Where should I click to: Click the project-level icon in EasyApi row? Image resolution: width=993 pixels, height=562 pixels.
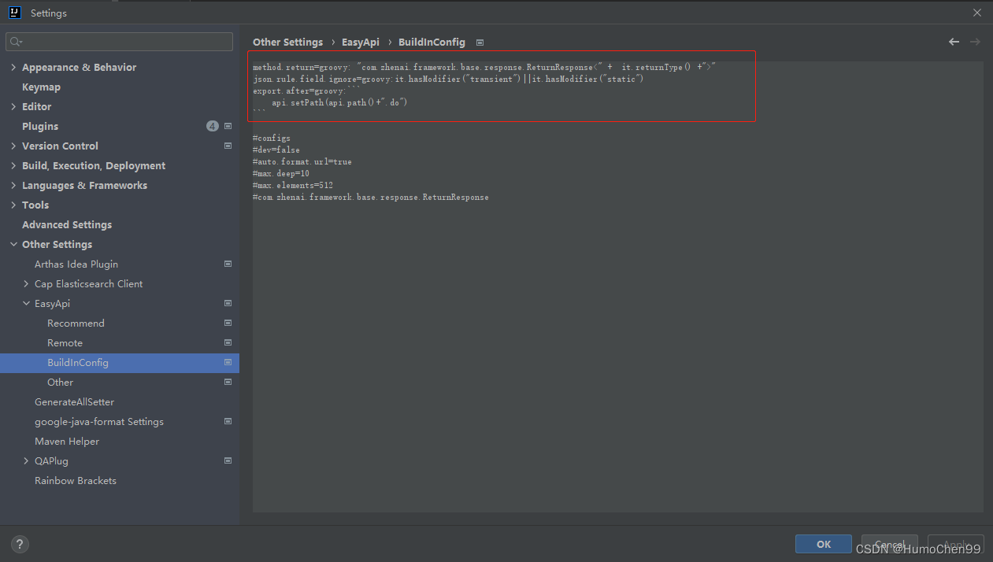click(228, 303)
